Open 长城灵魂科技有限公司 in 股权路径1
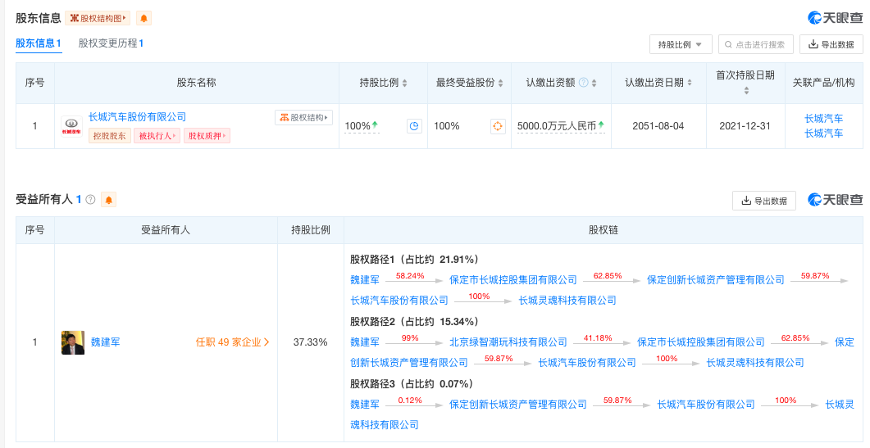The height and width of the screenshot is (448, 870). [567, 301]
